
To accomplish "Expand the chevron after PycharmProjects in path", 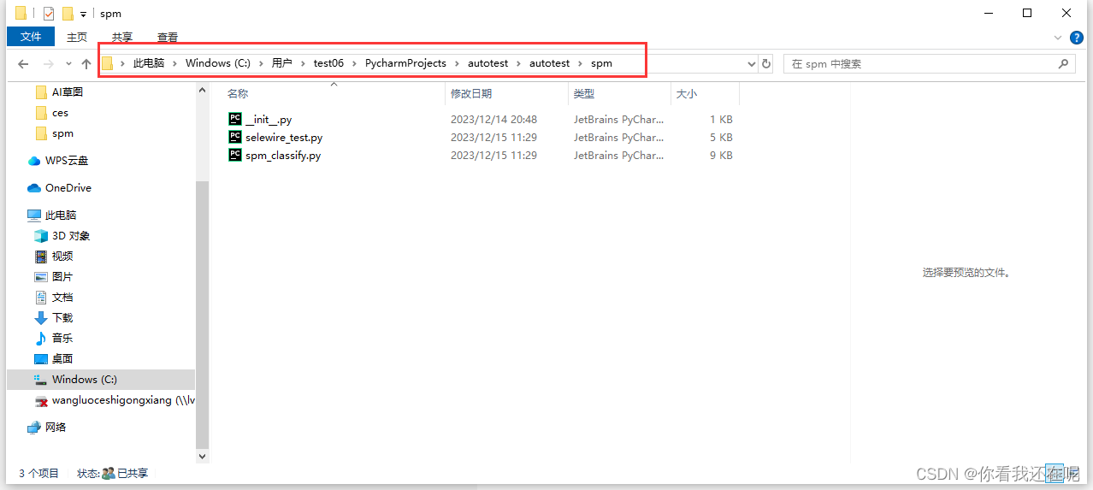I will click(x=457, y=63).
